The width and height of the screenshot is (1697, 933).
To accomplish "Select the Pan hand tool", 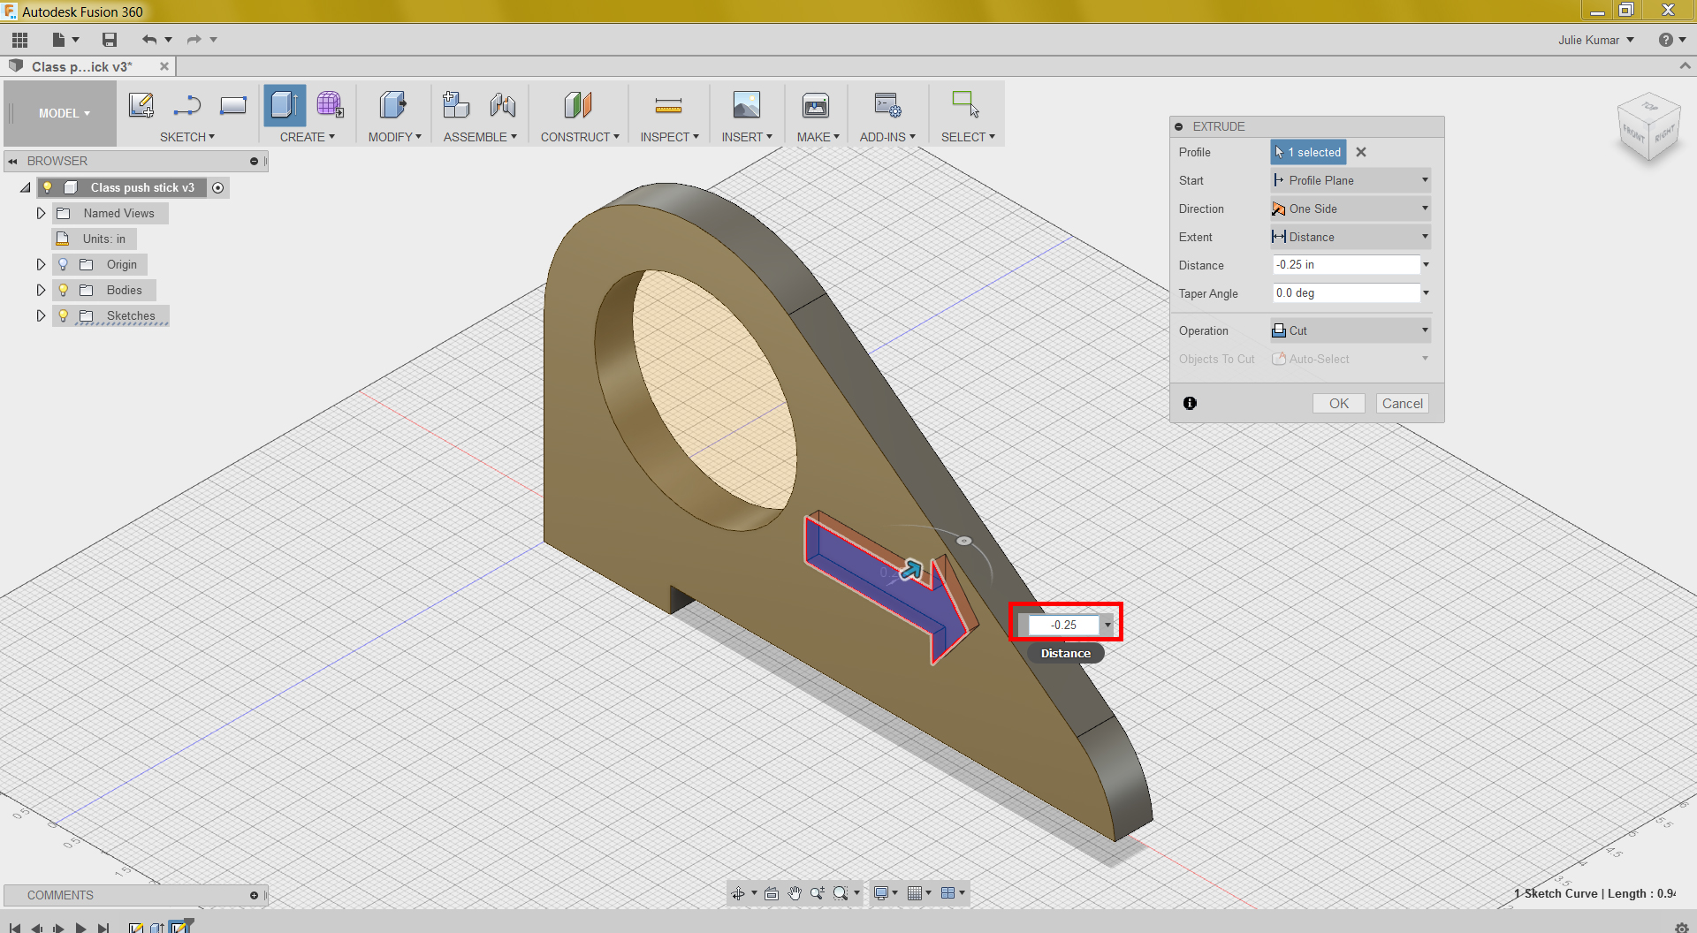I will [x=795, y=893].
